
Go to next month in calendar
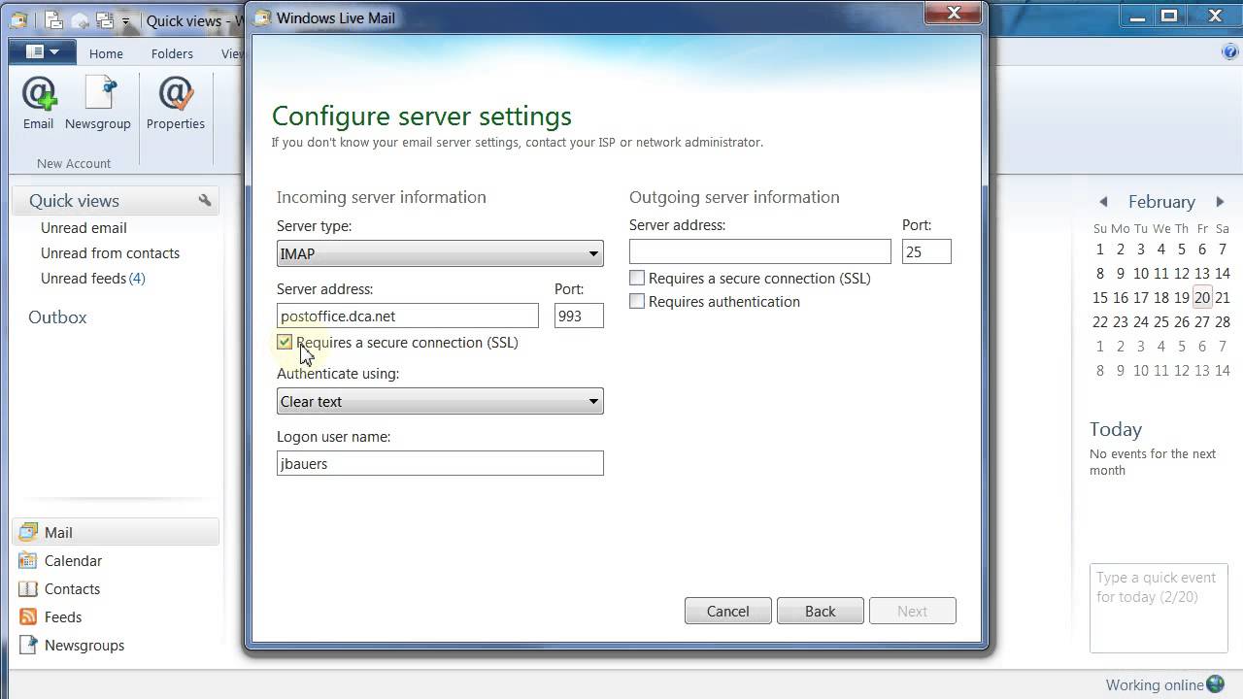(x=1220, y=202)
